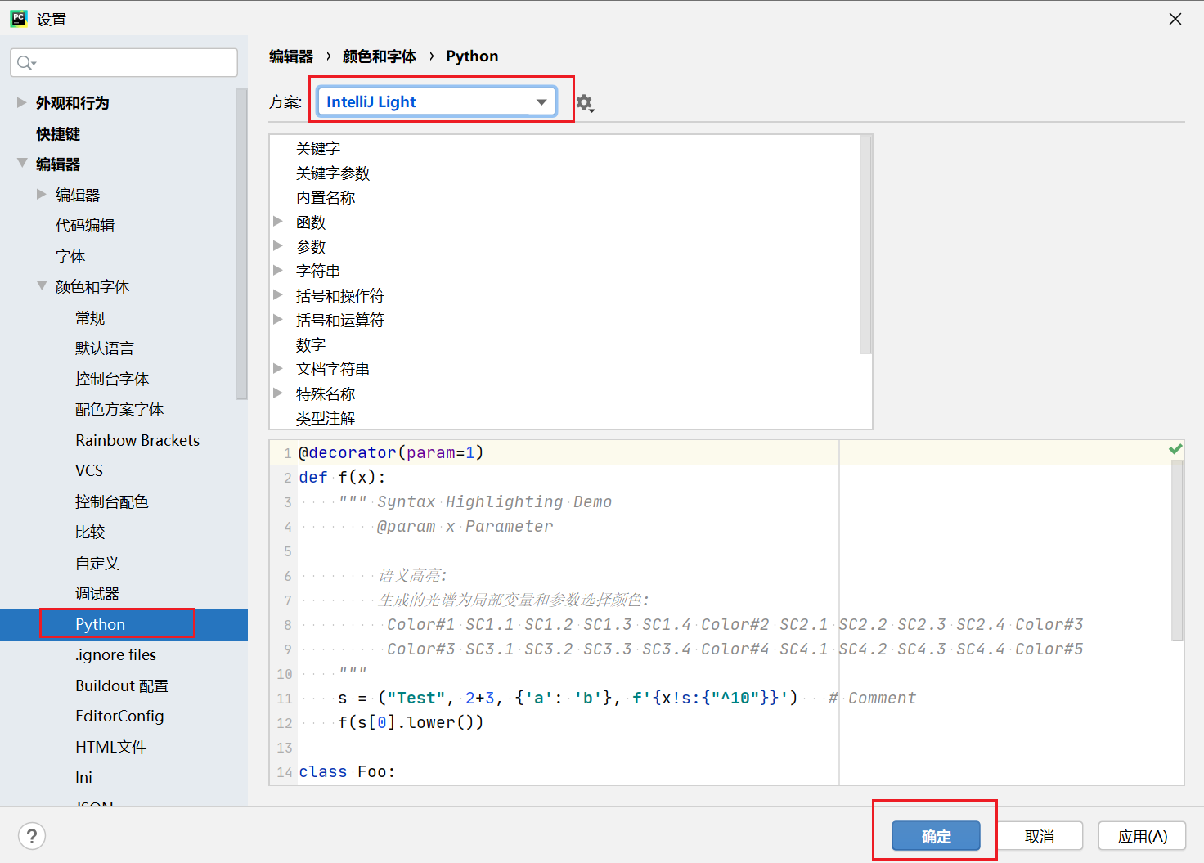Image resolution: width=1204 pixels, height=863 pixels.
Task: Click the 确定 button
Action: pos(936,836)
